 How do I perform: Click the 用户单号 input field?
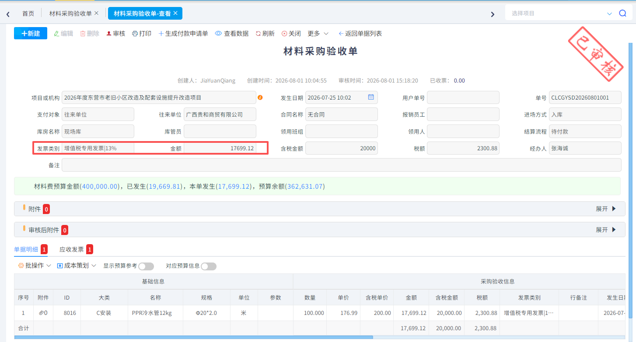click(x=463, y=98)
